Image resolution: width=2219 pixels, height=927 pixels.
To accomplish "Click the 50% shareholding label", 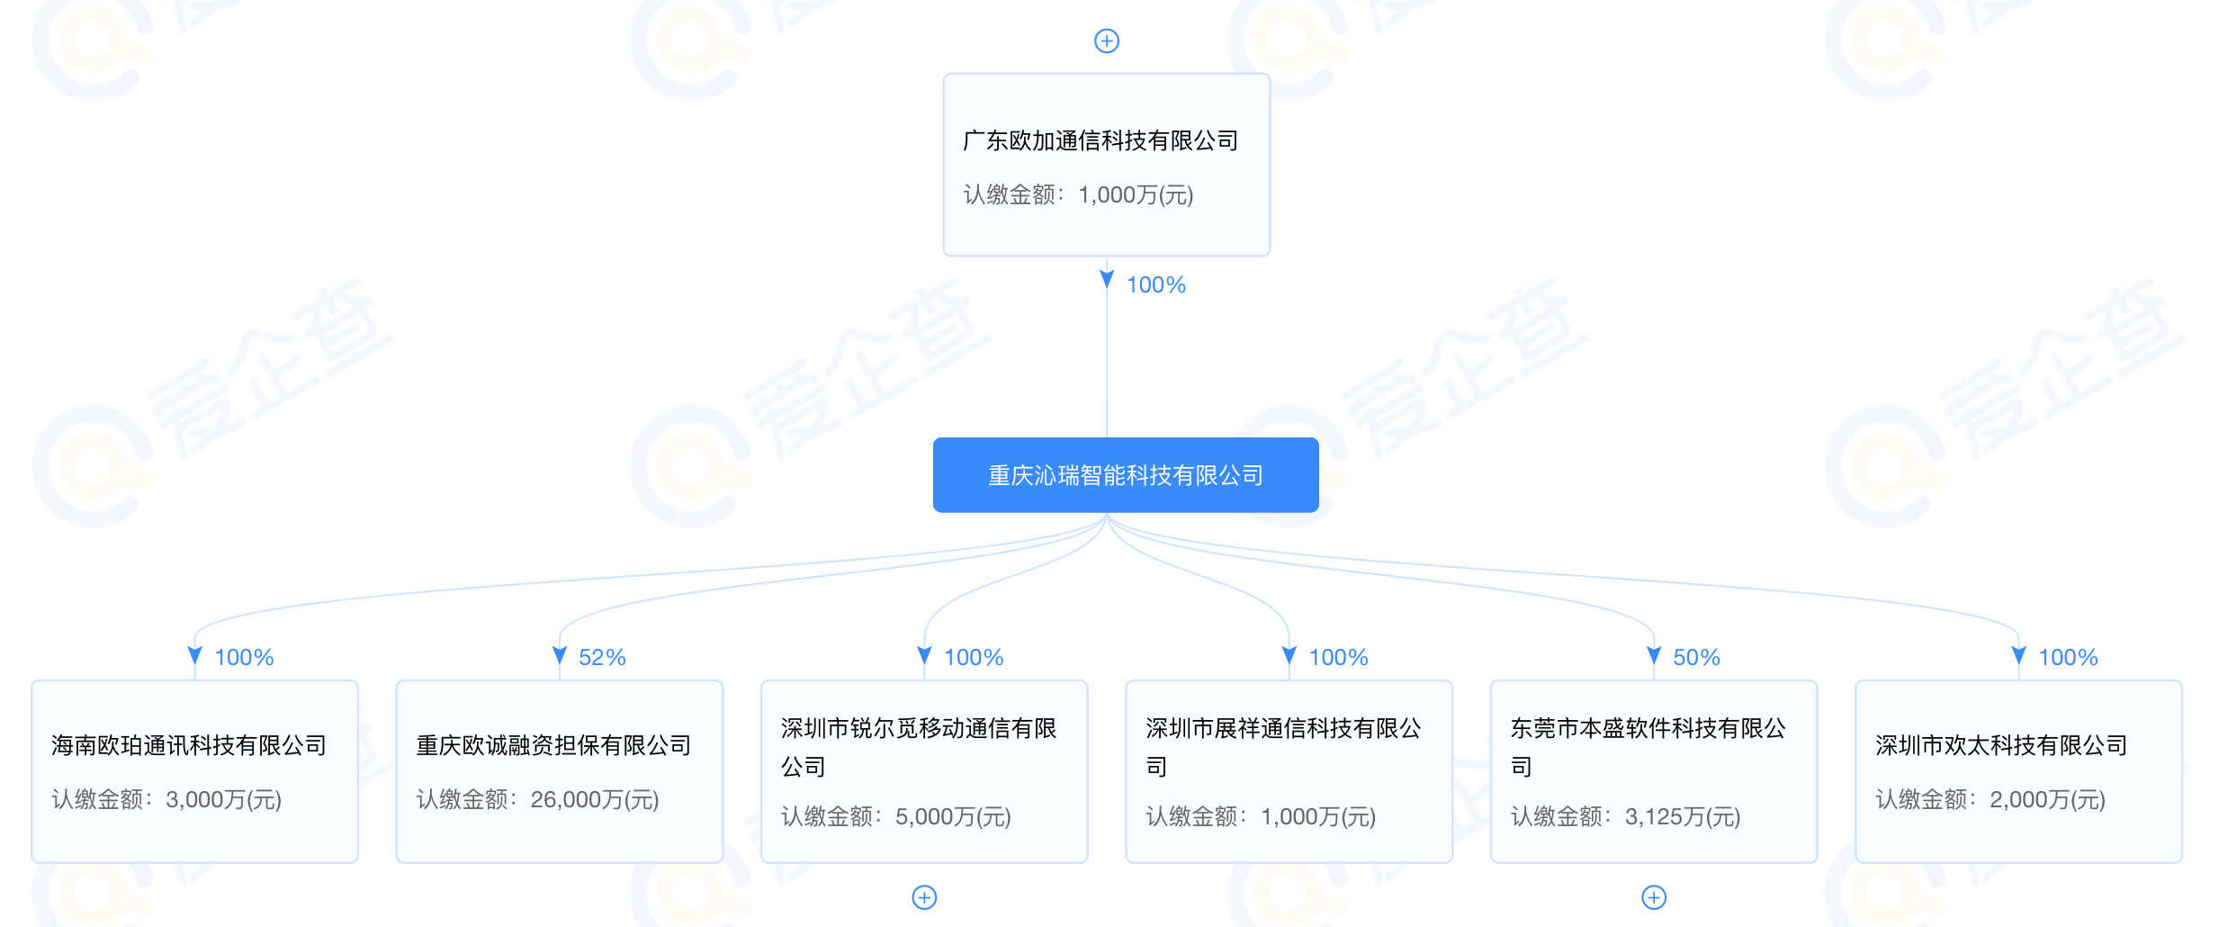I will click(1696, 658).
